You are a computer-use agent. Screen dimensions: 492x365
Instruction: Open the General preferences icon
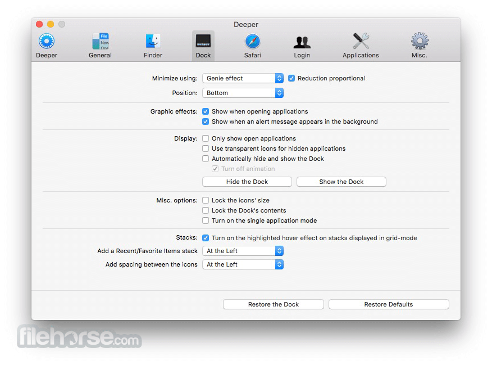[x=100, y=41]
